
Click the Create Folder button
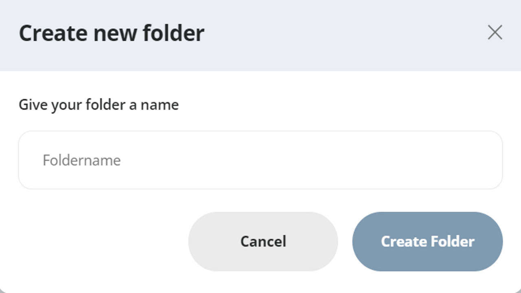click(x=427, y=241)
